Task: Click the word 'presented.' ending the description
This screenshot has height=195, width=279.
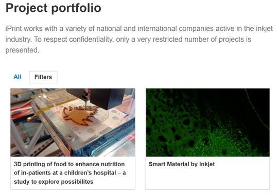Action: coord(22,50)
